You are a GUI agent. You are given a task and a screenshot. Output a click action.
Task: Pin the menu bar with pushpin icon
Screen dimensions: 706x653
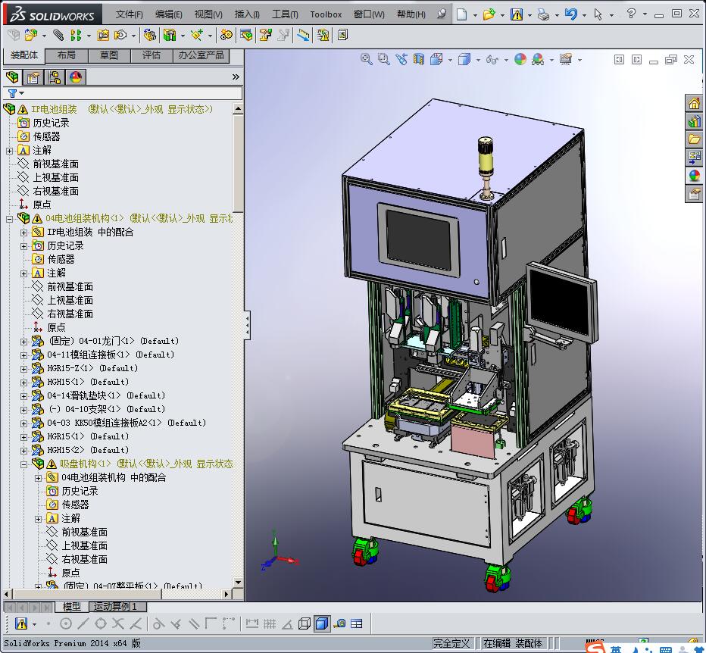click(442, 14)
